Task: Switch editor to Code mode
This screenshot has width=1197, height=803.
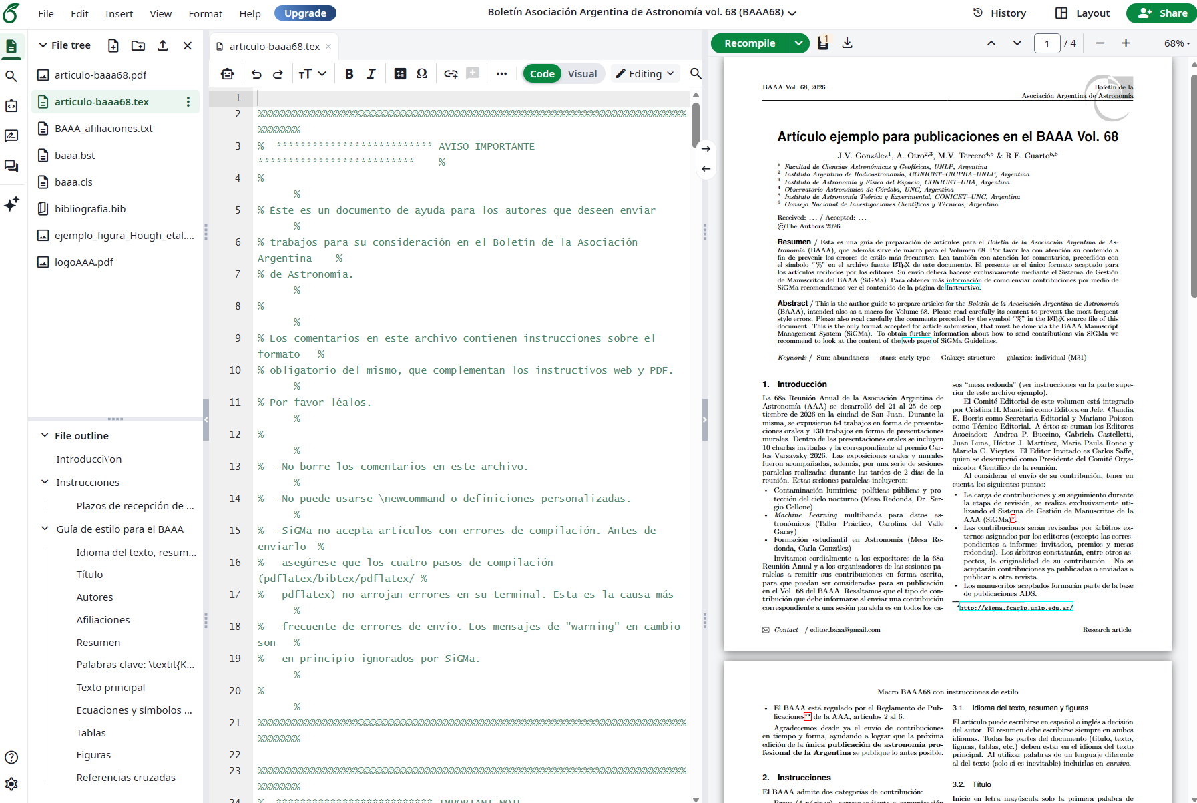Action: 542,74
